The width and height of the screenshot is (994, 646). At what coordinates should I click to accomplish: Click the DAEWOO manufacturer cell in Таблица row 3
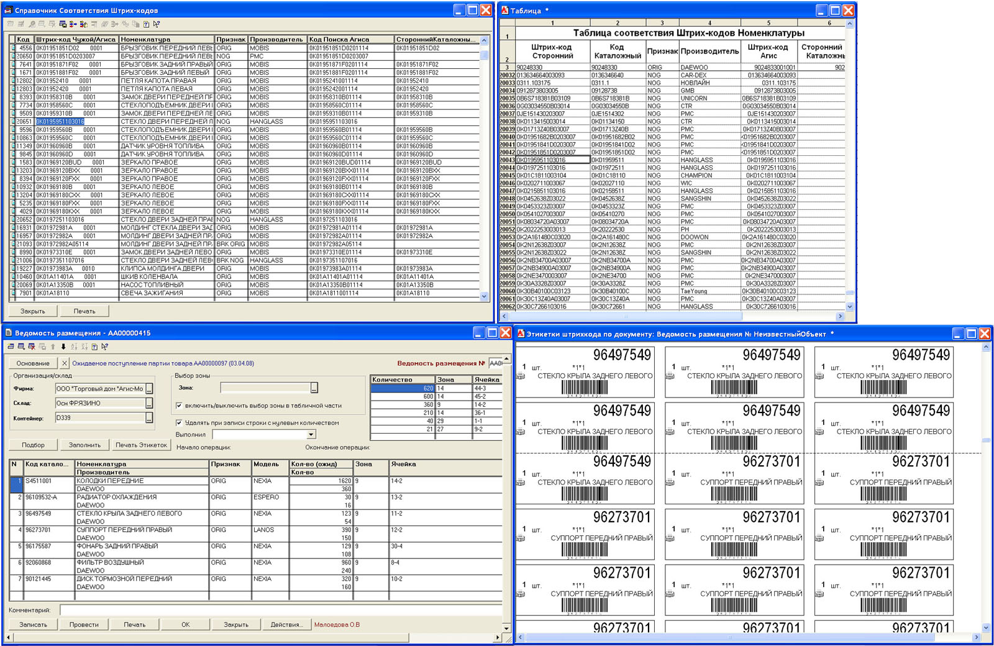[x=709, y=67]
